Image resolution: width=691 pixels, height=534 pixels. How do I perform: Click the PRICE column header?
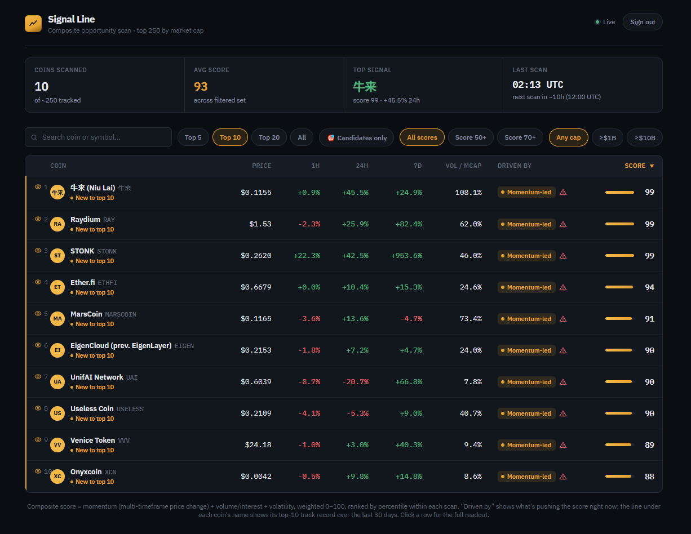[x=262, y=166]
